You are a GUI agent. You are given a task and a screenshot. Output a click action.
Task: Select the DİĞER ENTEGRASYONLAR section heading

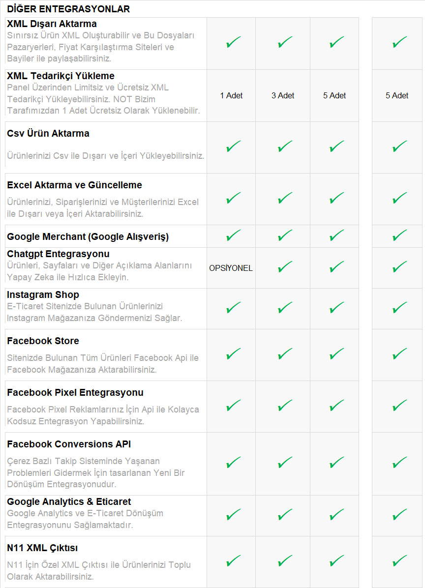(68, 9)
